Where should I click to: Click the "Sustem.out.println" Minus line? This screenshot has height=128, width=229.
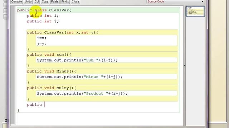[x=80, y=77]
